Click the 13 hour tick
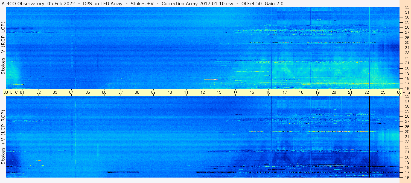The image size is (411, 183). coord(219,92)
